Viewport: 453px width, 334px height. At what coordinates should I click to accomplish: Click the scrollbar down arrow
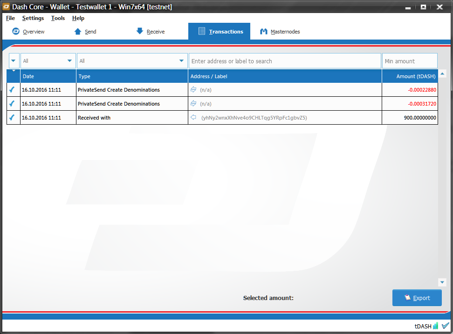point(442,282)
